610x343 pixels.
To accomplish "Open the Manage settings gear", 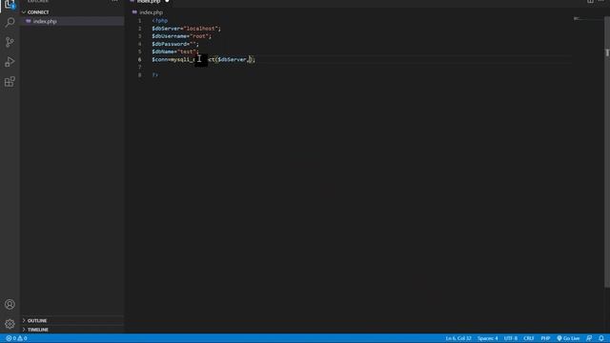I will pyautogui.click(x=10, y=324).
